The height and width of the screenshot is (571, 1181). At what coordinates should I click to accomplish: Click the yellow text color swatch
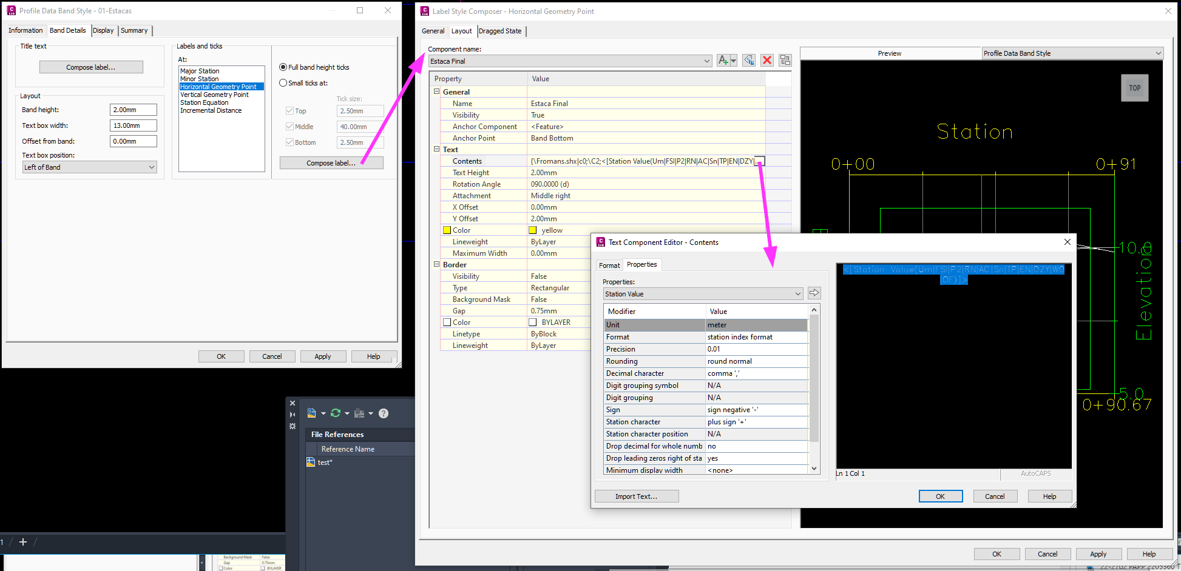tap(532, 230)
